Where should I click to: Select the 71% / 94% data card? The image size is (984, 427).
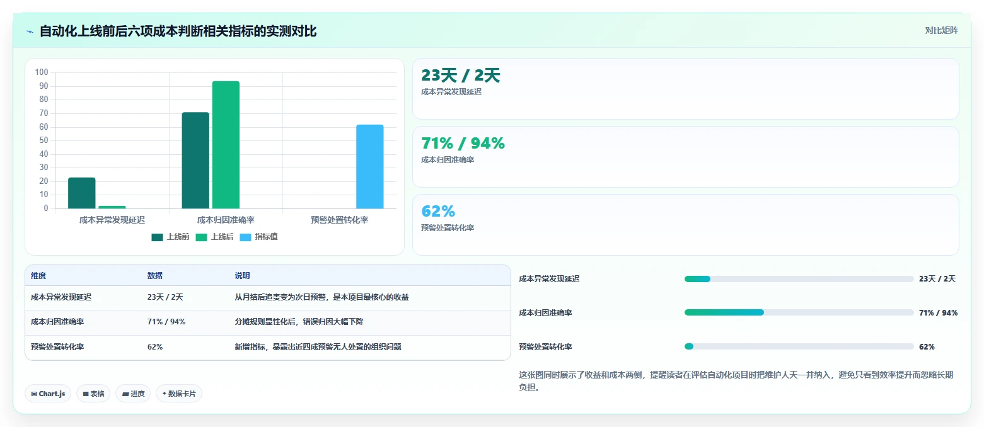tap(685, 157)
